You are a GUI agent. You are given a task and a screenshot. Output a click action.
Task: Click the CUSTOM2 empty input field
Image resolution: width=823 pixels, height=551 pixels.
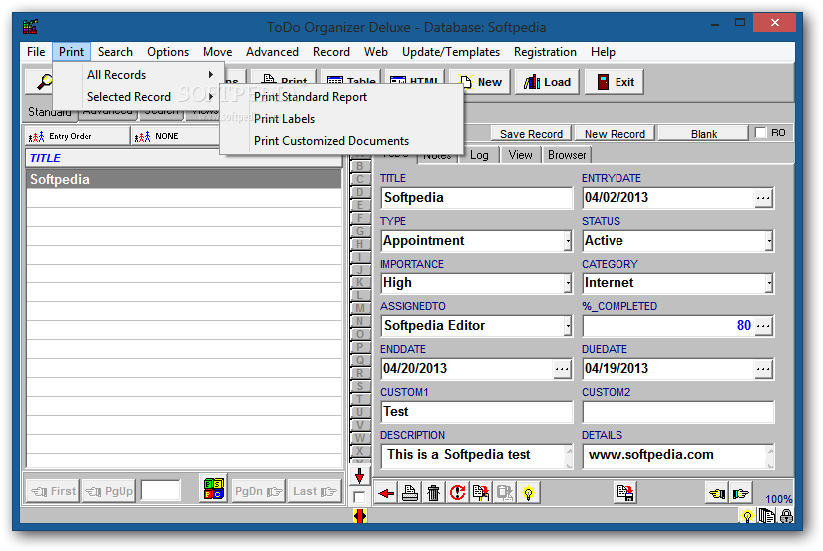(677, 412)
